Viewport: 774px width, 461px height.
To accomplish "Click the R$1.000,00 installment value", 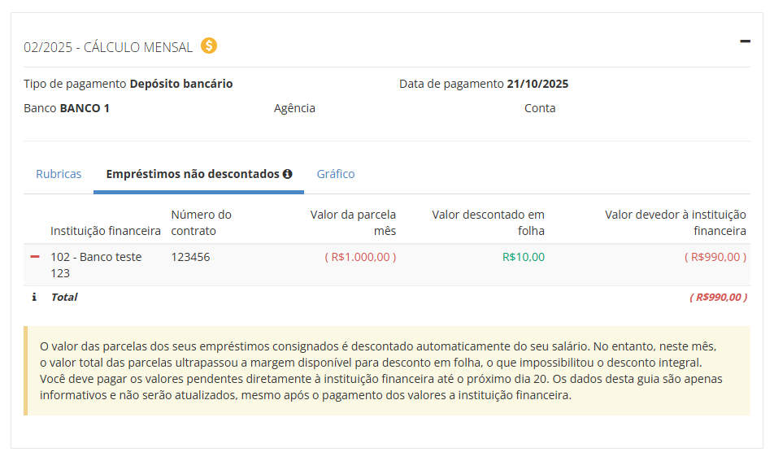I will (x=360, y=257).
